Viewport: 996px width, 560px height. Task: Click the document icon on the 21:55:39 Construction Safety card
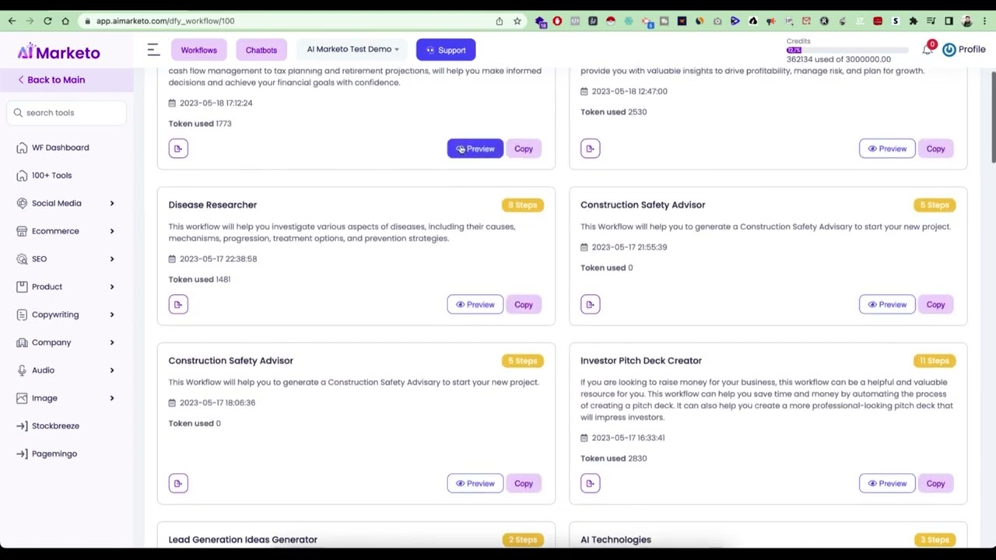click(590, 304)
